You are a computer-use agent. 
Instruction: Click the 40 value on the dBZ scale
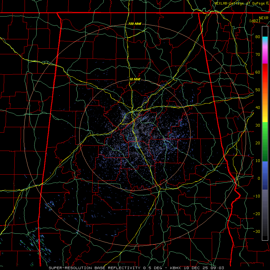pos(258,108)
